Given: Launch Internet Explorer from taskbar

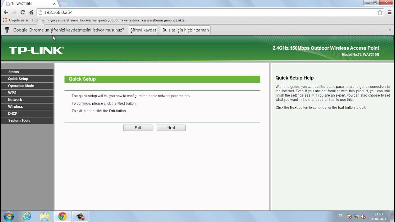Looking at the screenshot, I should pyautogui.click(x=27, y=216).
